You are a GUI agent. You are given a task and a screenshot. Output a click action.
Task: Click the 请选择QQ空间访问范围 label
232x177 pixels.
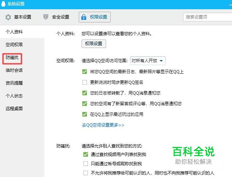pyautogui.click(x=105, y=61)
